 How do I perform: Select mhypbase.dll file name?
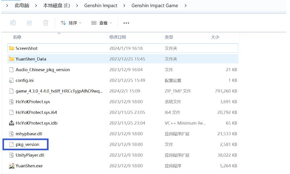[29, 134]
